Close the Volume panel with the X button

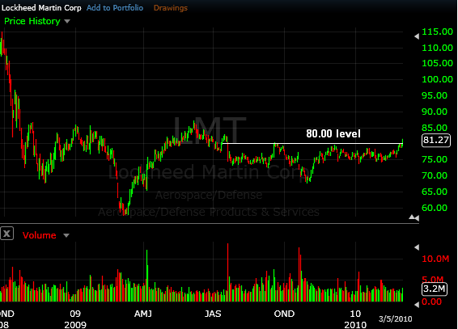point(7,234)
